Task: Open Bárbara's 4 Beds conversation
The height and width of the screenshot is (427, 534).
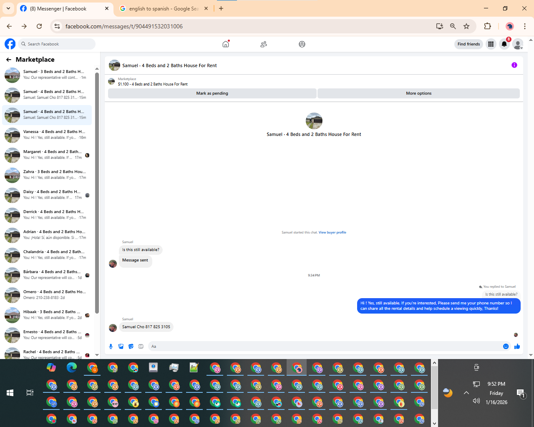Action: [x=47, y=275]
